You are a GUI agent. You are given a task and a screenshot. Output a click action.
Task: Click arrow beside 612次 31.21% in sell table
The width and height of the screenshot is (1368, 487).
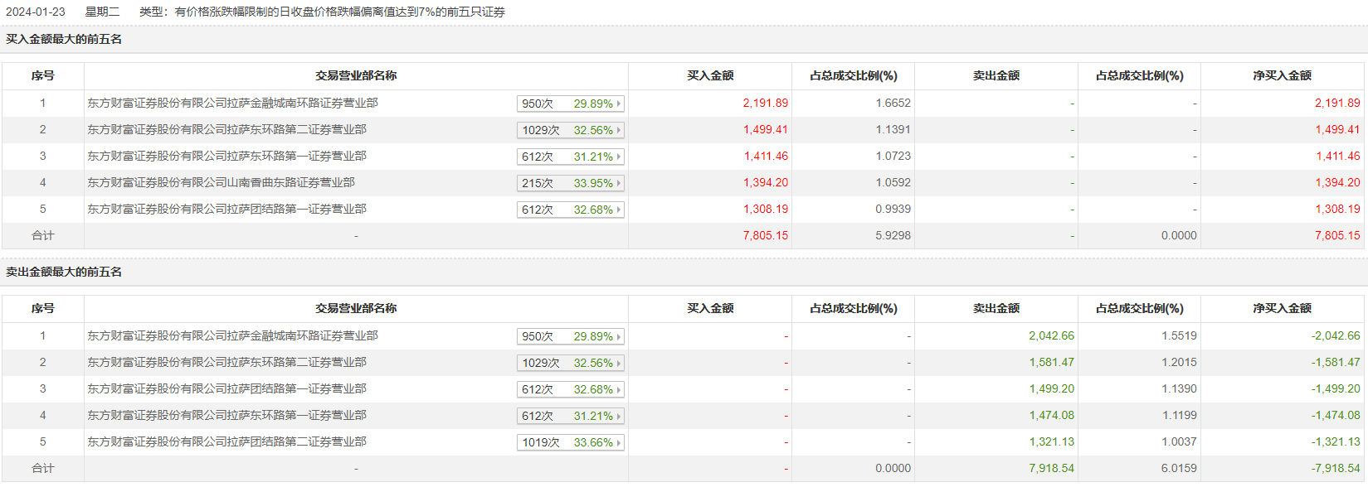pos(619,417)
